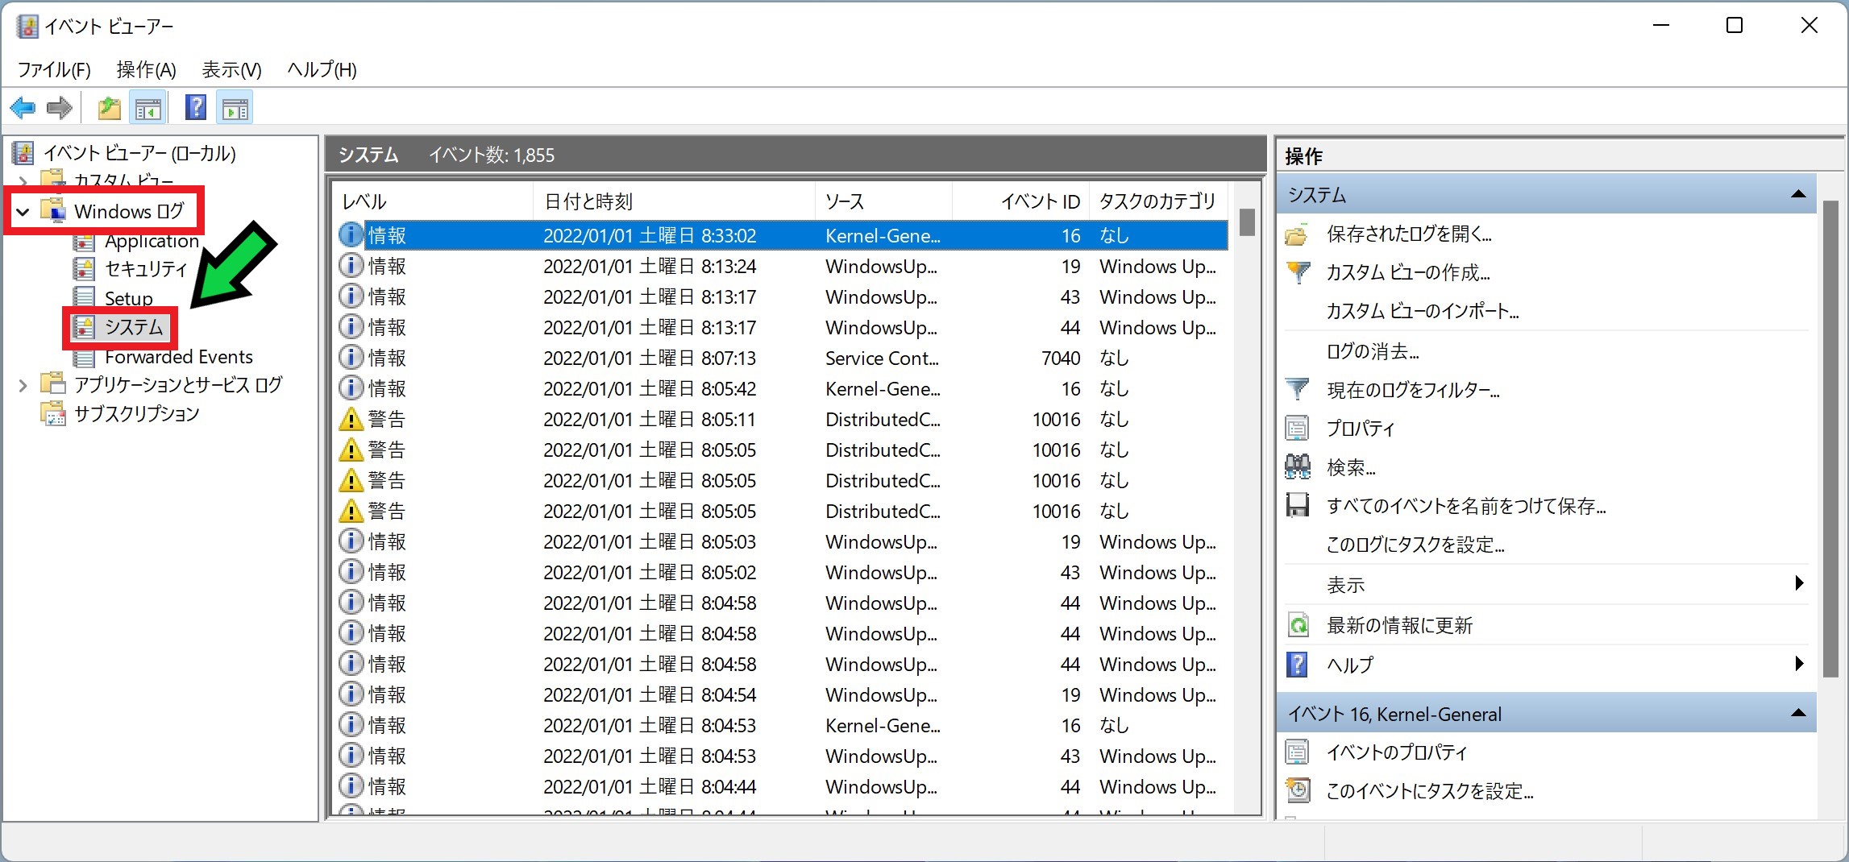Select event row at 8:04:54 ID 19
Image resolution: width=1849 pixels, height=862 pixels.
[782, 695]
